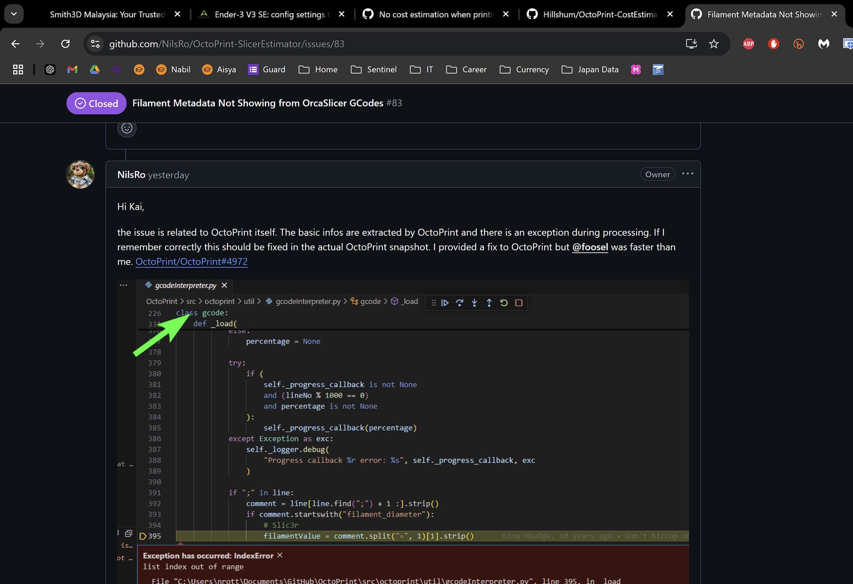Expand the Currency bookmarks folder

tap(524, 70)
